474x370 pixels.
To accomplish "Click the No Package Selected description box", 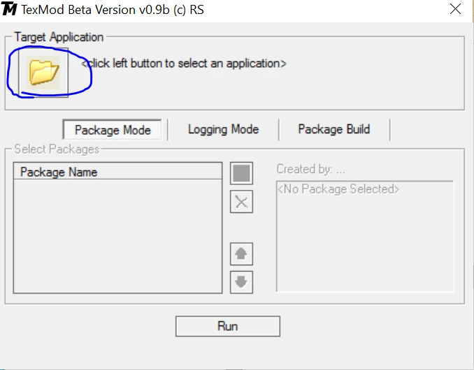I will click(x=364, y=237).
